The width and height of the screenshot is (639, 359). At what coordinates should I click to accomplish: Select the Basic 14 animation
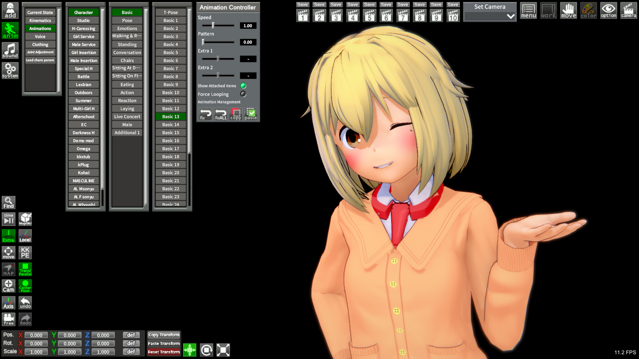(x=170, y=125)
